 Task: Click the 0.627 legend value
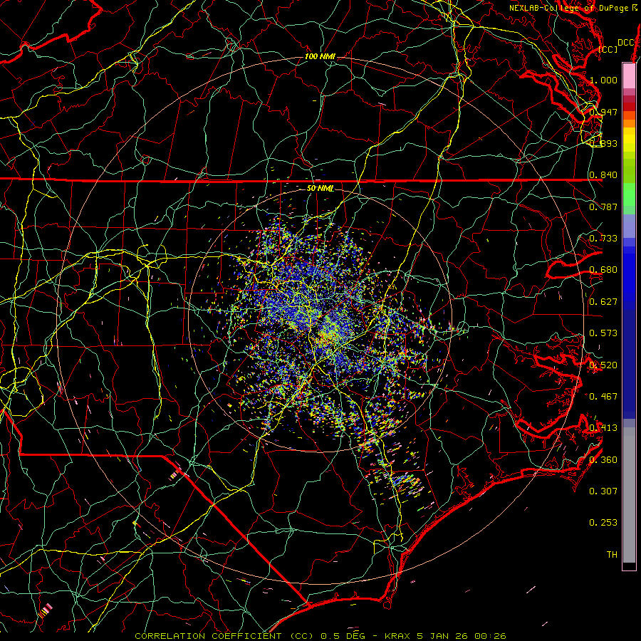603,302
